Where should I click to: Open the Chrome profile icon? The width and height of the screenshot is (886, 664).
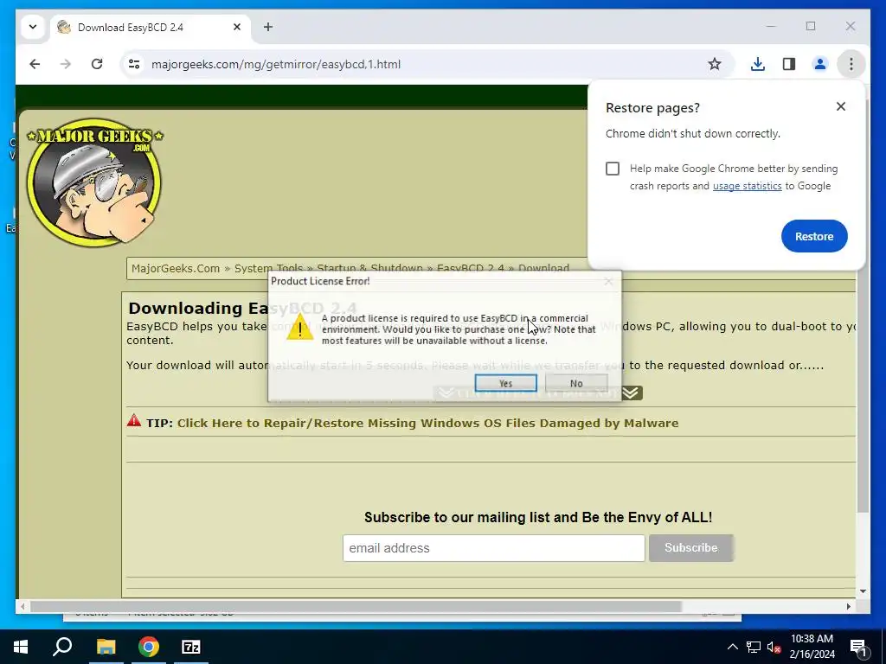(x=820, y=64)
